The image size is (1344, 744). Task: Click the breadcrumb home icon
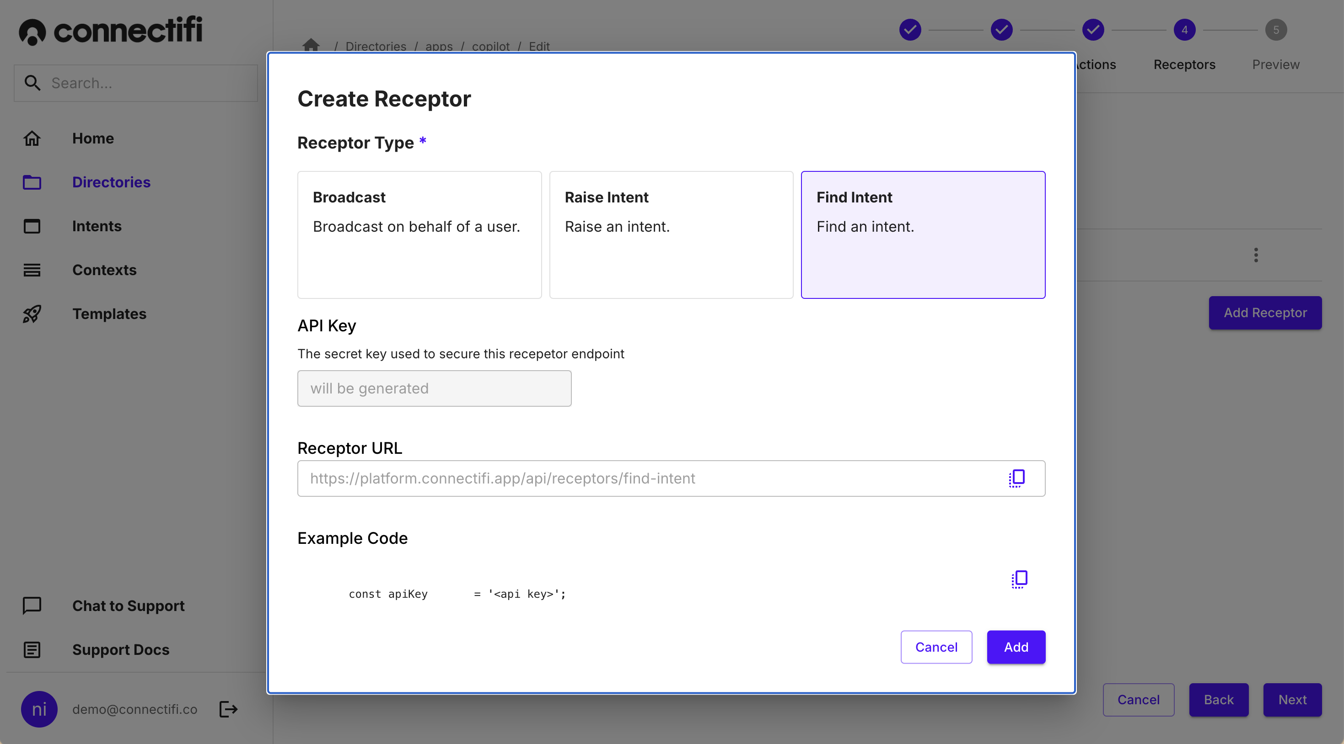click(311, 46)
